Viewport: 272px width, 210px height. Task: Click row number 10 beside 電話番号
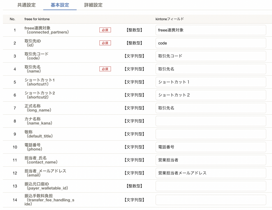point(15,147)
